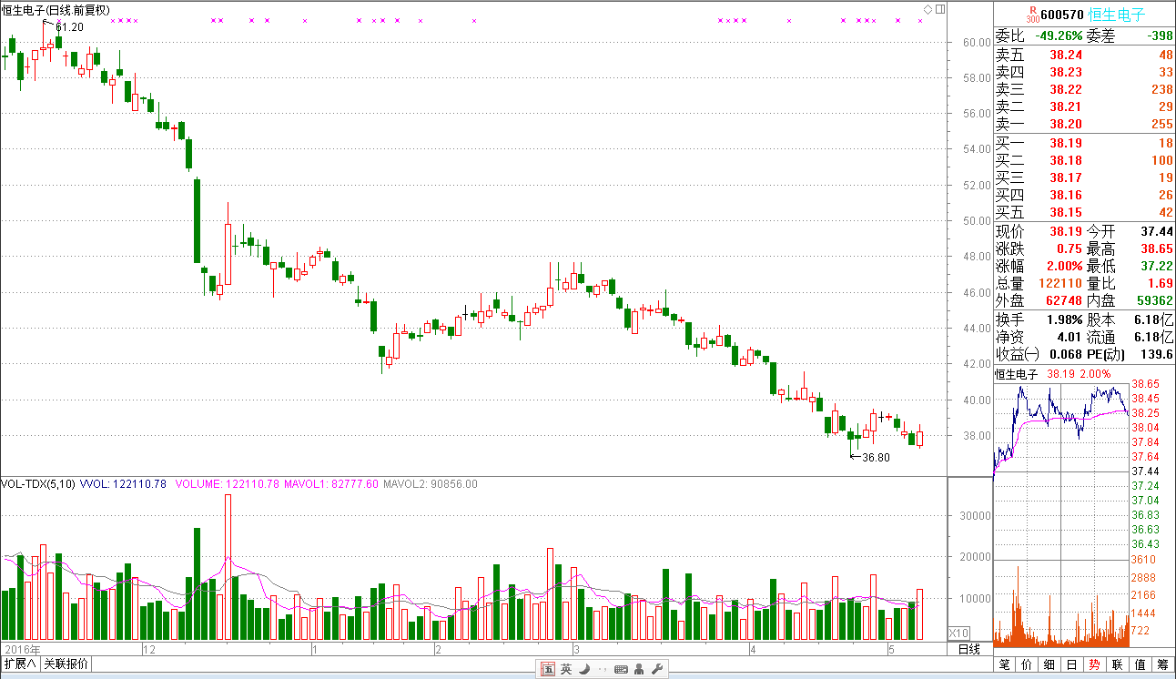Screen dimensions: 1176x679
Task: Switch to the 势 tab
Action: 1094,664
